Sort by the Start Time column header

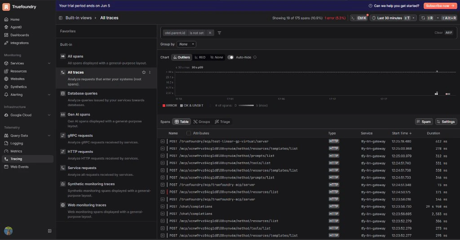tap(402, 133)
